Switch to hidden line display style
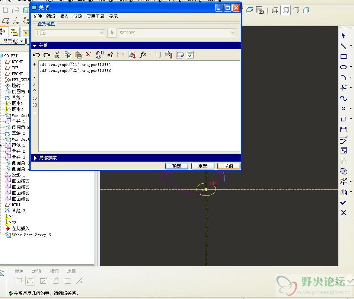 pos(286,10)
